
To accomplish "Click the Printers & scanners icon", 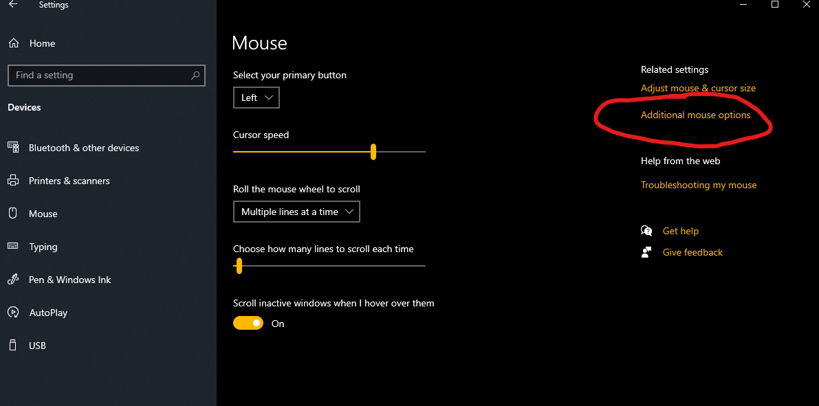I will click(13, 181).
